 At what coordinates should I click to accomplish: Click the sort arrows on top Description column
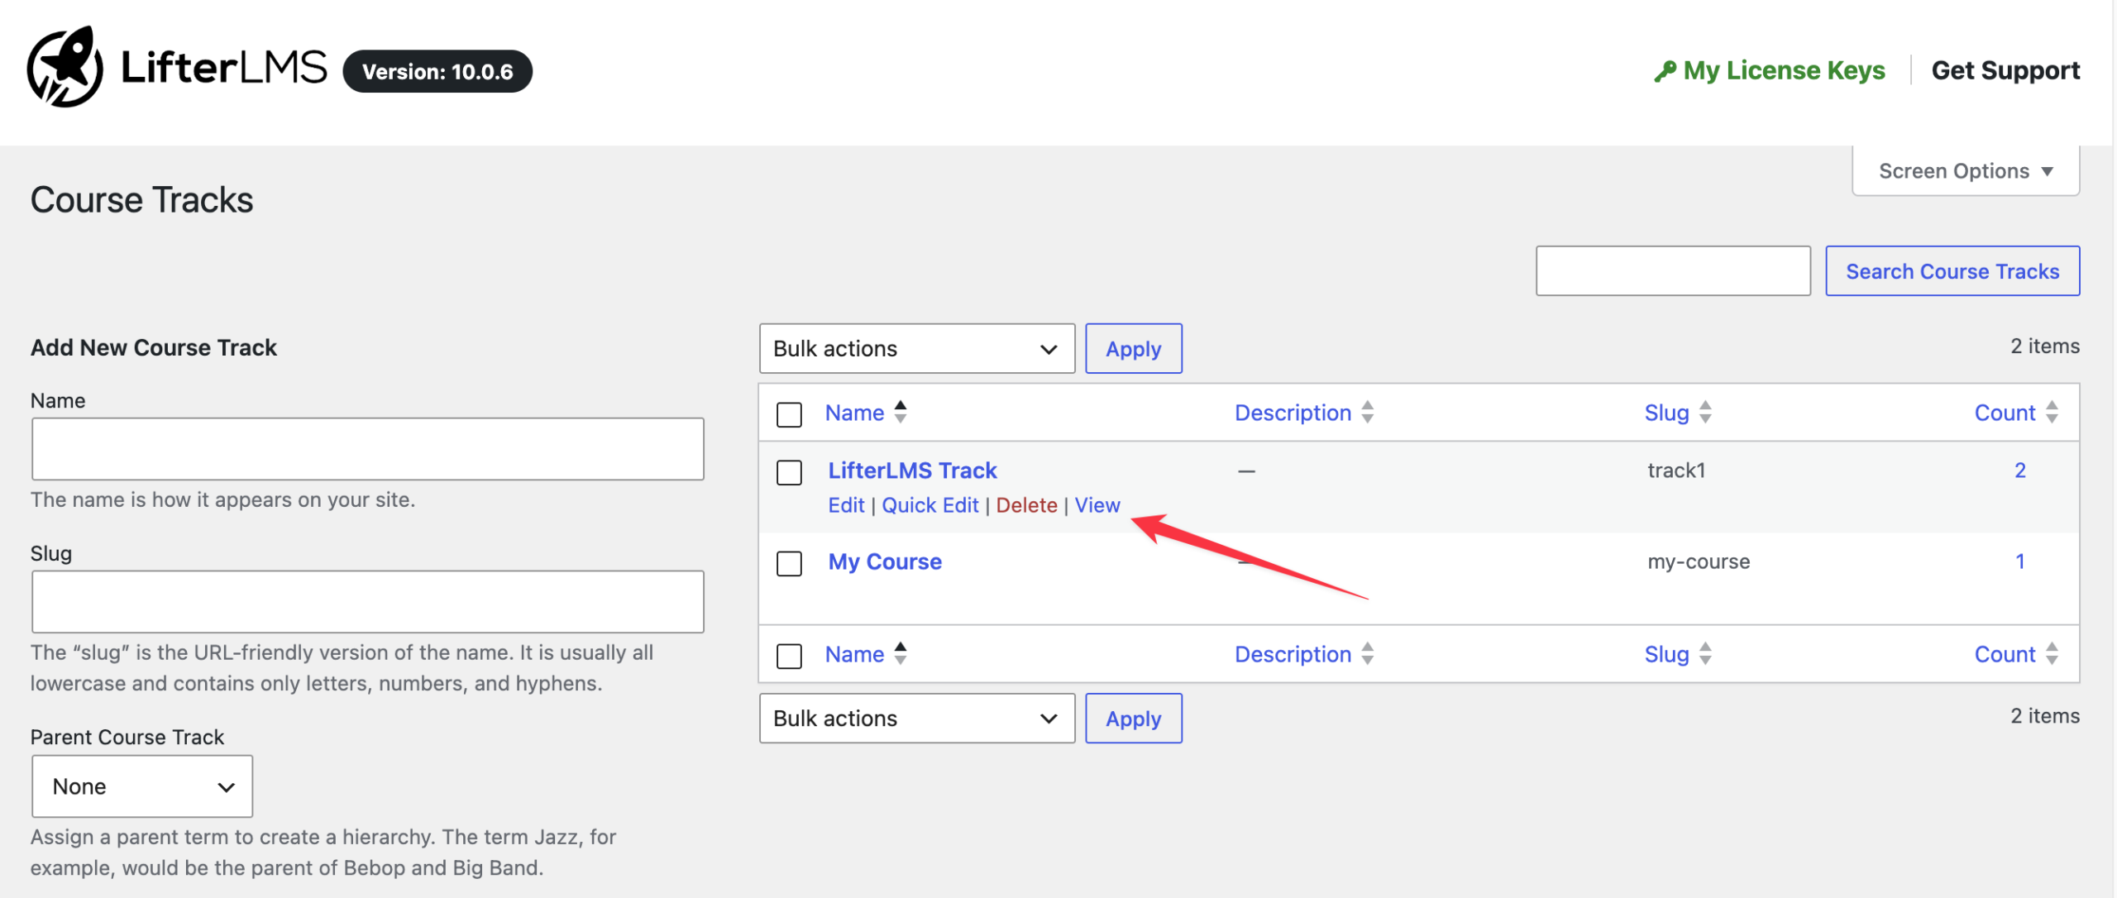pos(1368,412)
